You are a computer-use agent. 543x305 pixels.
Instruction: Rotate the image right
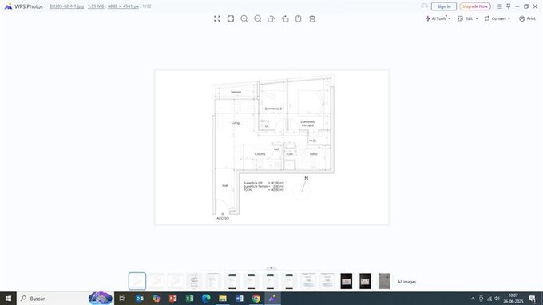click(285, 18)
